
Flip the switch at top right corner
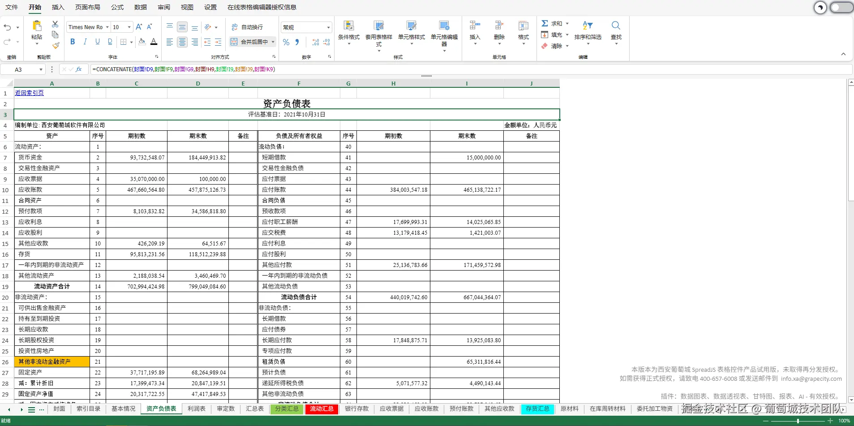[841, 7]
